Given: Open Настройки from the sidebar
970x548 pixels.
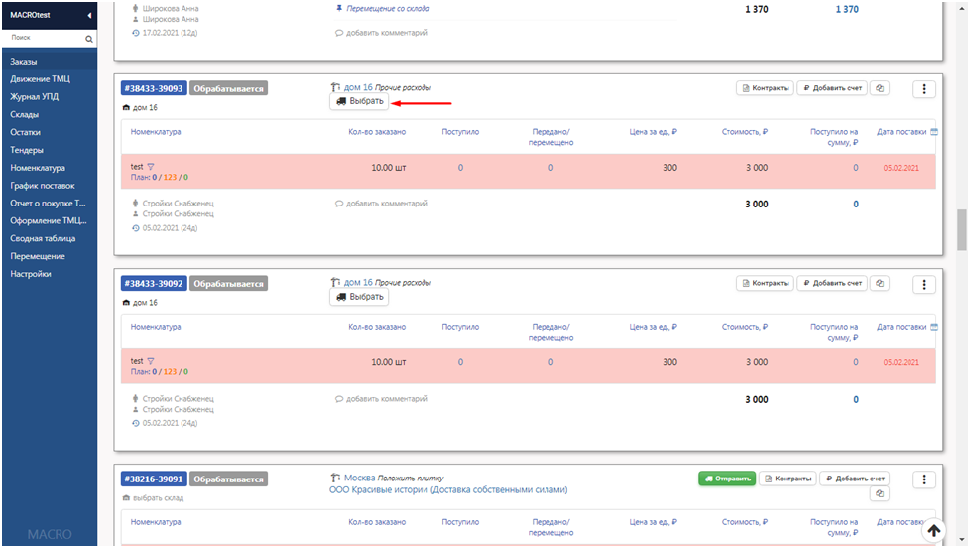Looking at the screenshot, I should pos(31,274).
